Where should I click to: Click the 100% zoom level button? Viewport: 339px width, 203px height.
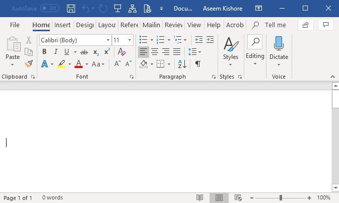[324, 197]
